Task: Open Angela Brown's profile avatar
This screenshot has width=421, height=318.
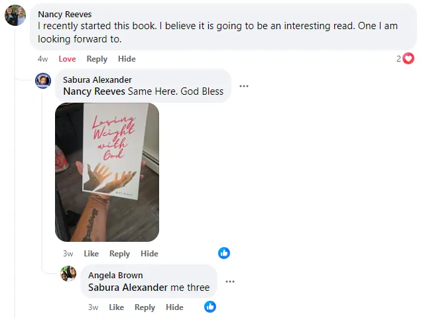Action: [68, 274]
